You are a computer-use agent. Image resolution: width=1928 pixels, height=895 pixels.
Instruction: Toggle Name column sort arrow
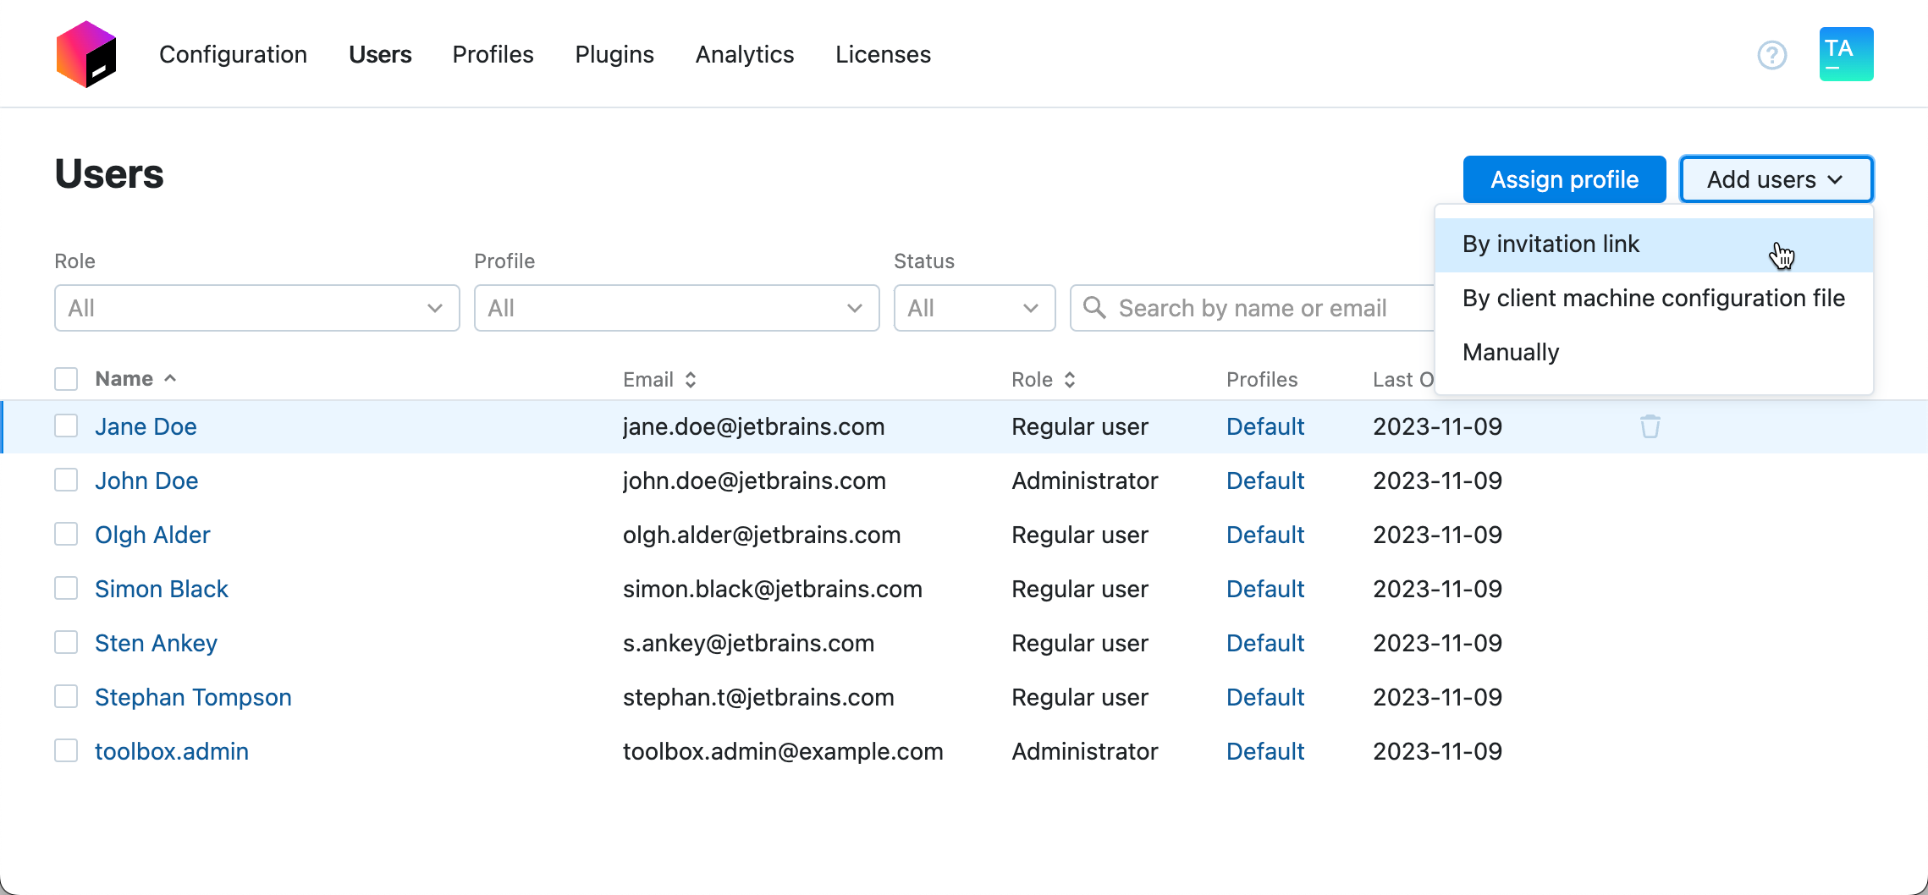coord(170,378)
